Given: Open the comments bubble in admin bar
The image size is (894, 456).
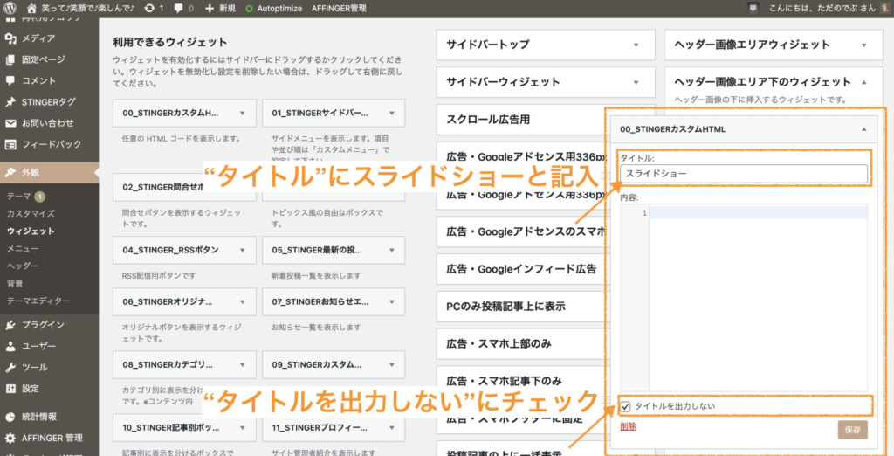Looking at the screenshot, I should (179, 9).
